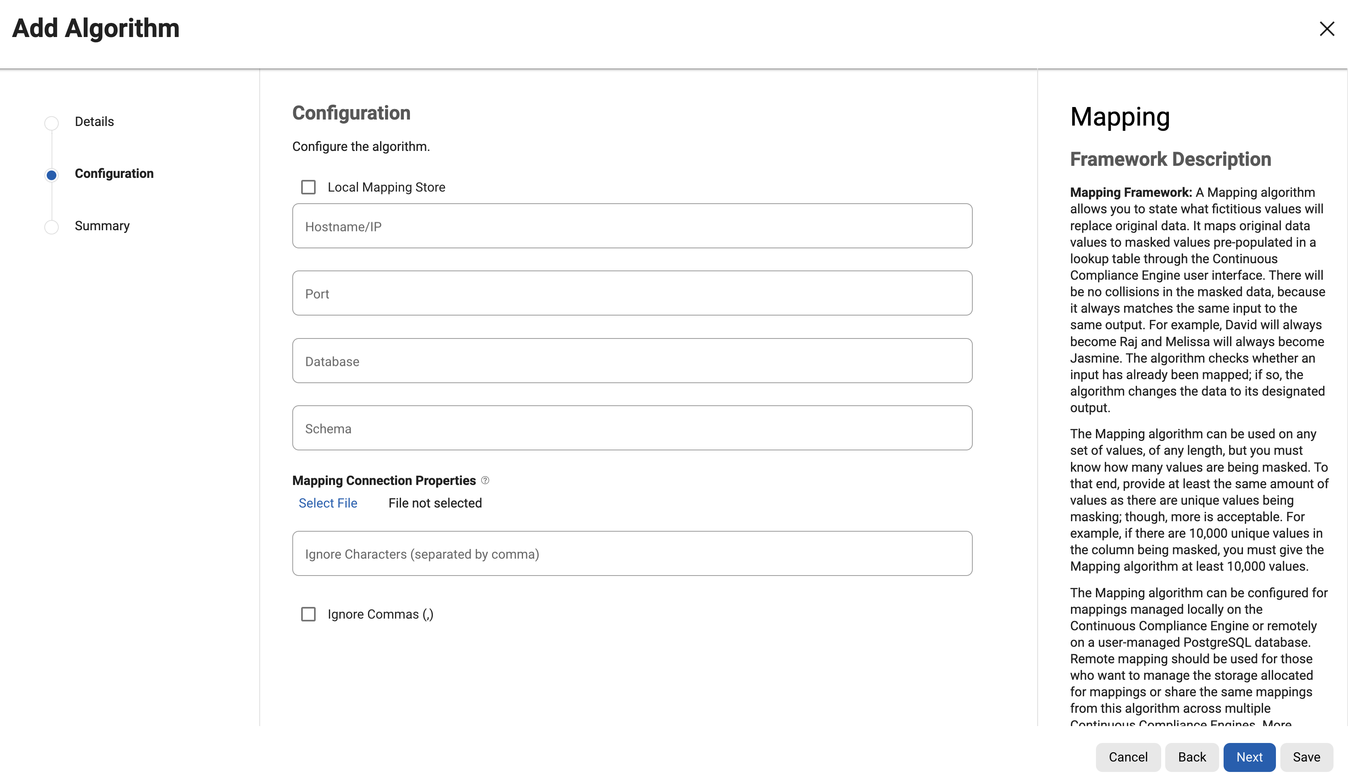Proceed with the Next button
This screenshot has height=780, width=1348.
tap(1249, 757)
